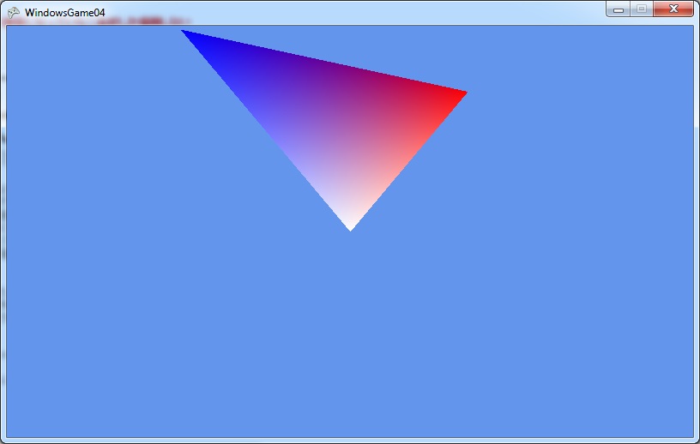Close the WindowsGame04 window
The image size is (700, 444).
point(673,9)
